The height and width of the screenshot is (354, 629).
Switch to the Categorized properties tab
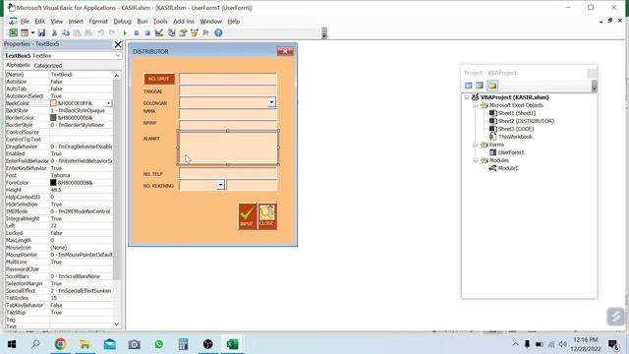pos(48,66)
